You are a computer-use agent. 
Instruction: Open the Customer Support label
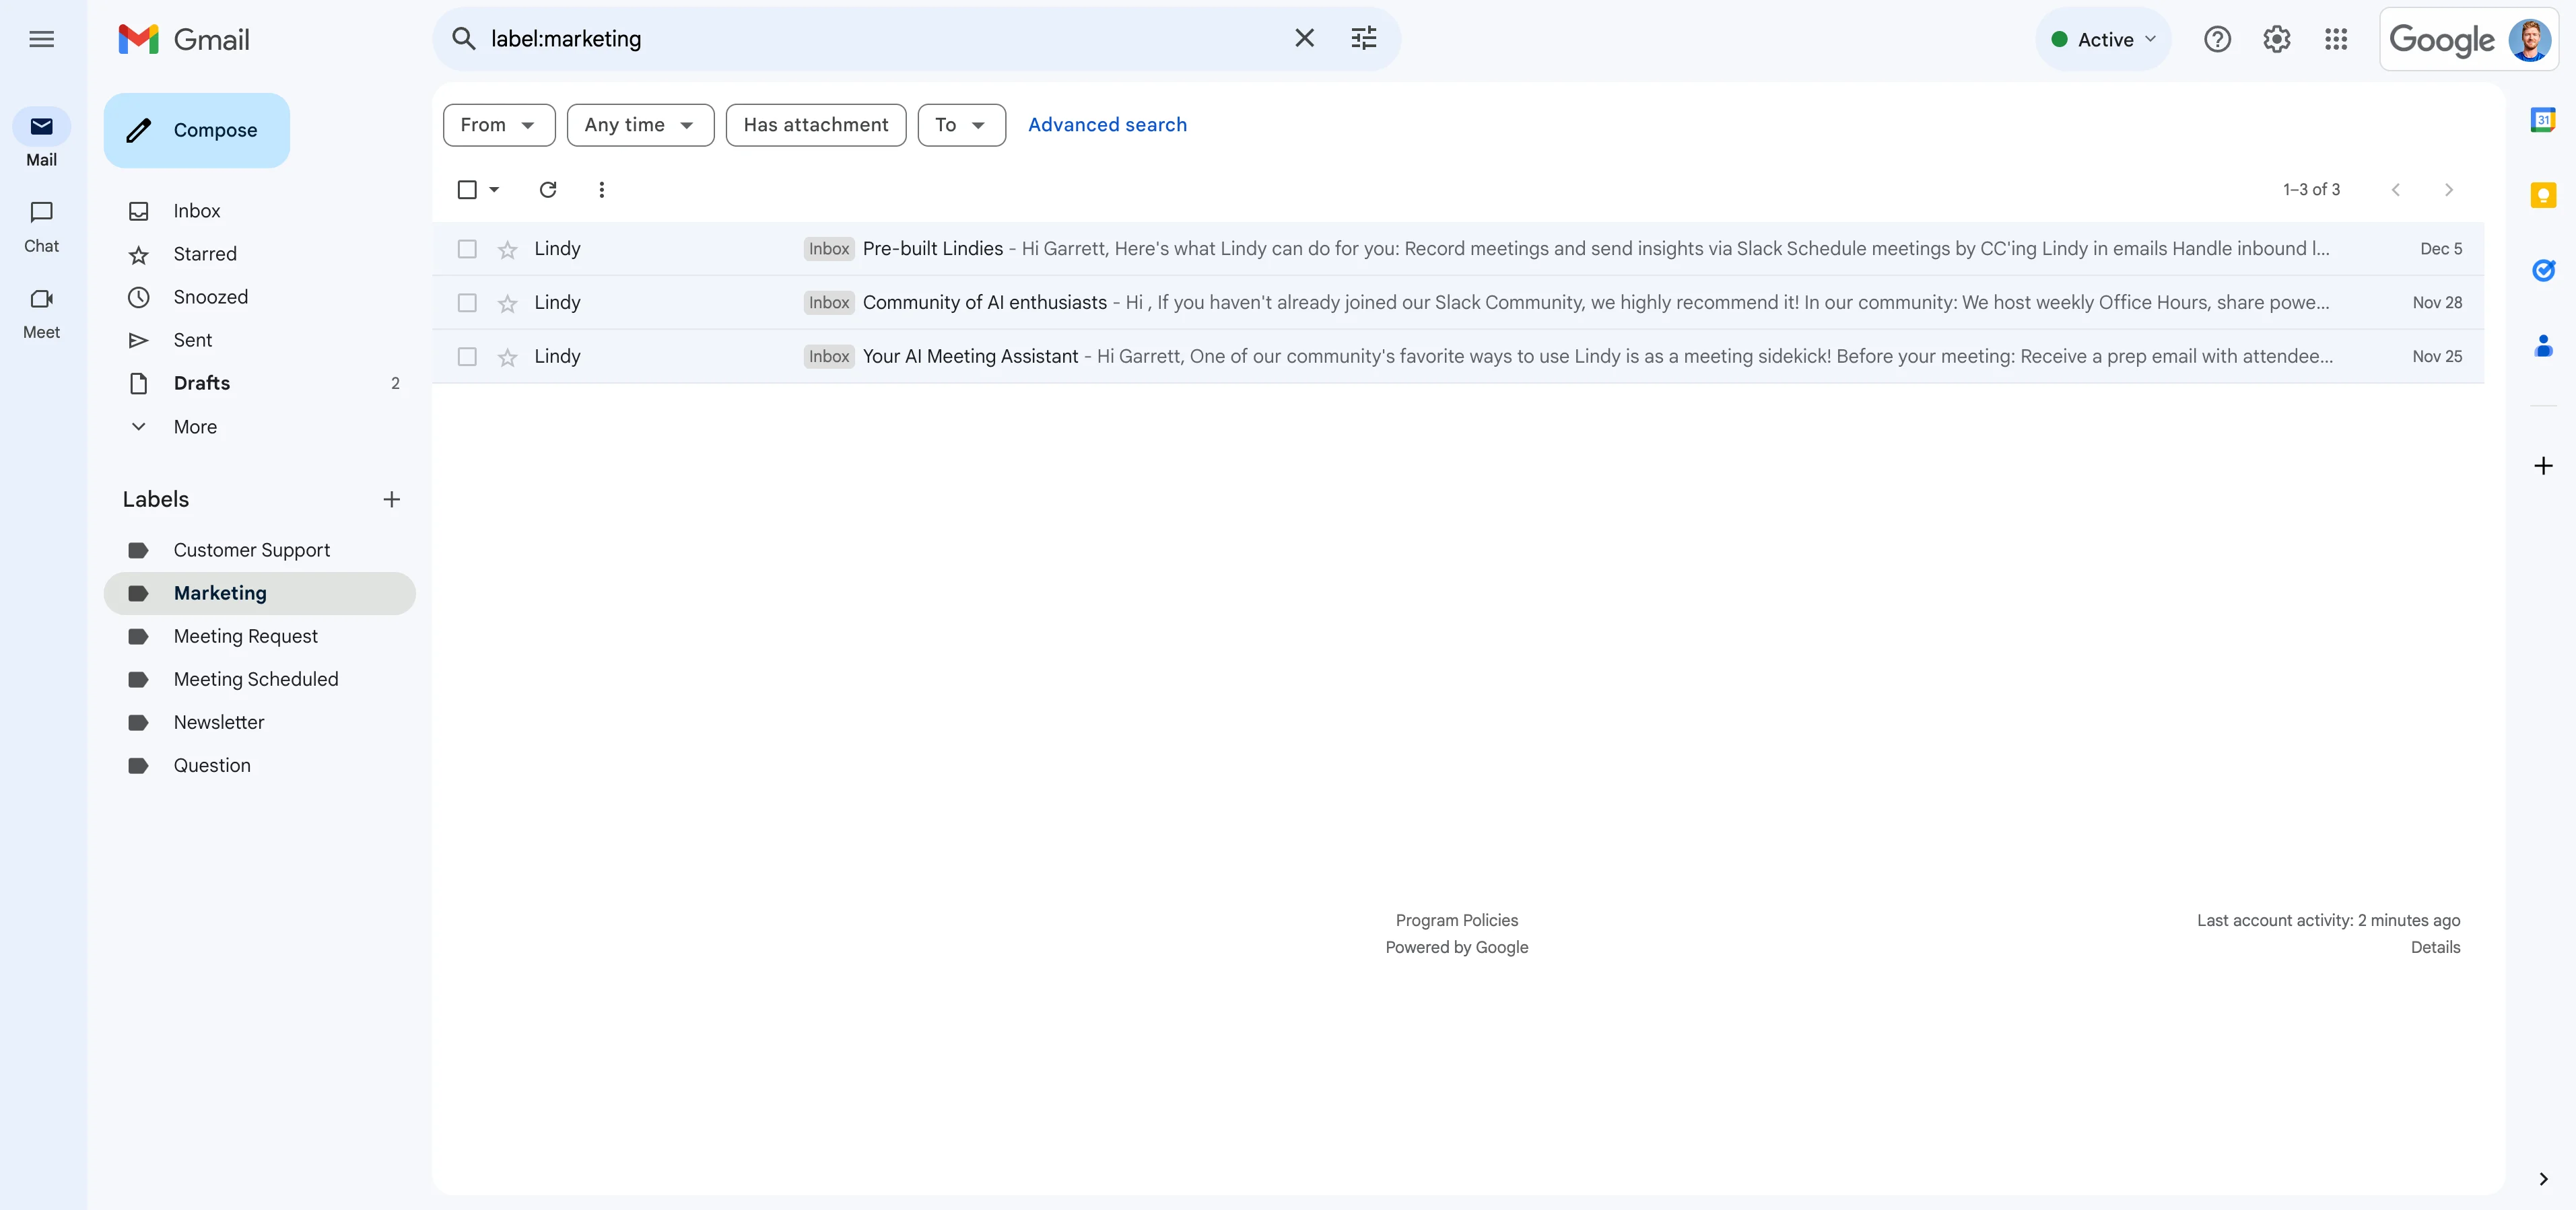[251, 550]
